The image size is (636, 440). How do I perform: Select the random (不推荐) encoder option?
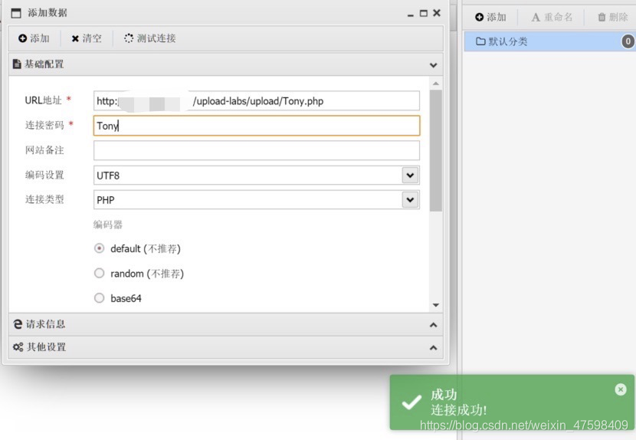click(99, 274)
